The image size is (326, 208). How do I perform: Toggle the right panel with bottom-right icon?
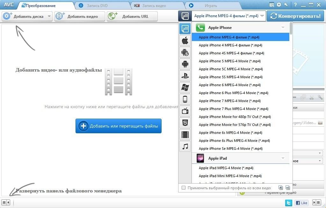tap(317, 202)
